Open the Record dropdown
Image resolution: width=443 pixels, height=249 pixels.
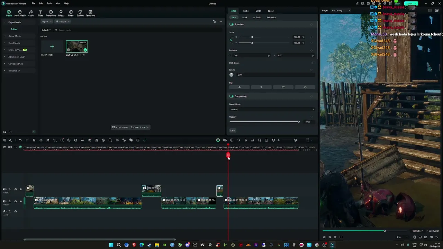[63, 21]
